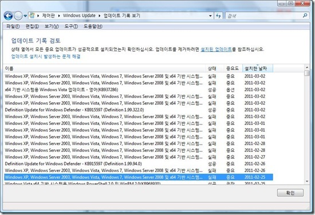Click the Control Panel icon in address bar
The width and height of the screenshot is (315, 215).
point(32,15)
